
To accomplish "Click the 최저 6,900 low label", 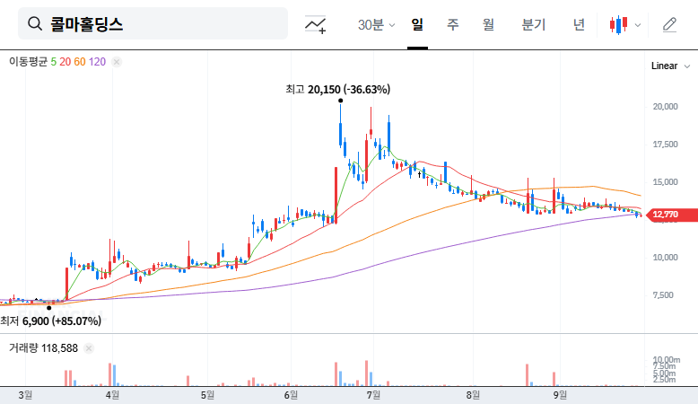I will 51,321.
